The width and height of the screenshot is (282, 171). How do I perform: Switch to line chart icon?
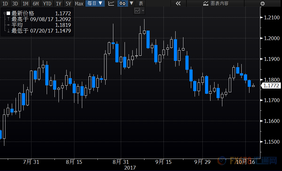tap(111, 3)
